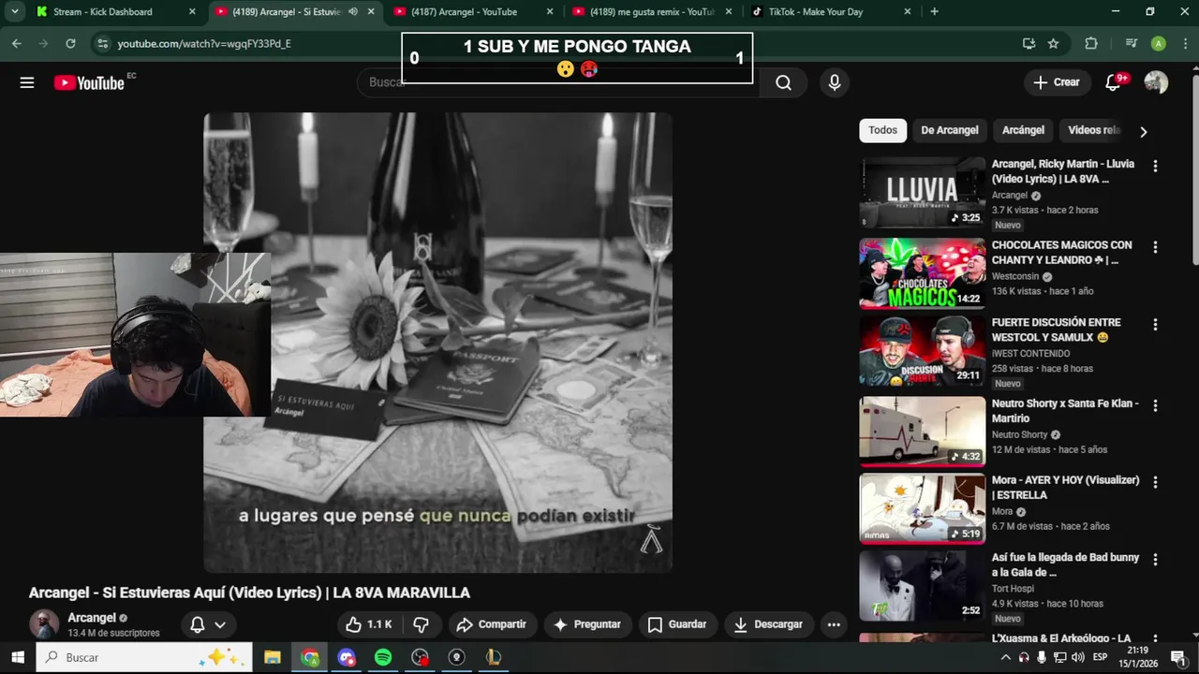Open the ESP language indicator in tray

click(1100, 657)
